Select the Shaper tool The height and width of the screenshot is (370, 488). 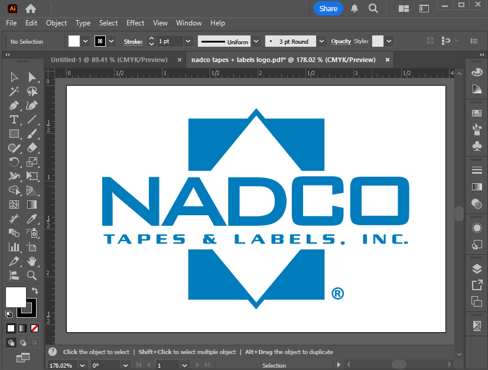coord(14,148)
